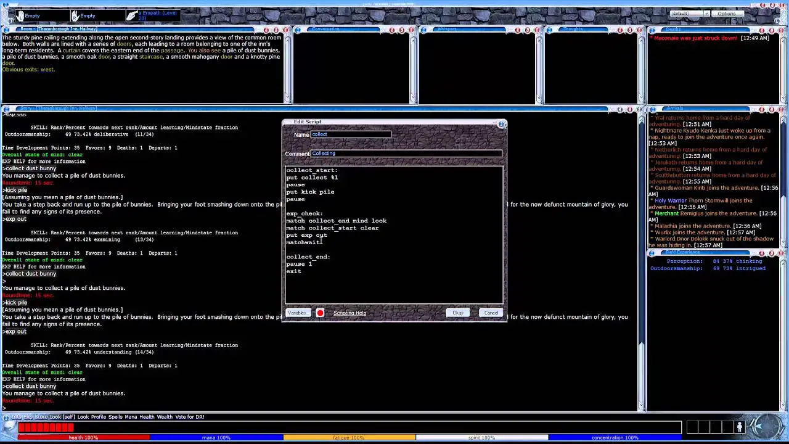The width and height of the screenshot is (789, 444).
Task: Close the Edit Script dialog via corner icon
Action: tap(501, 124)
